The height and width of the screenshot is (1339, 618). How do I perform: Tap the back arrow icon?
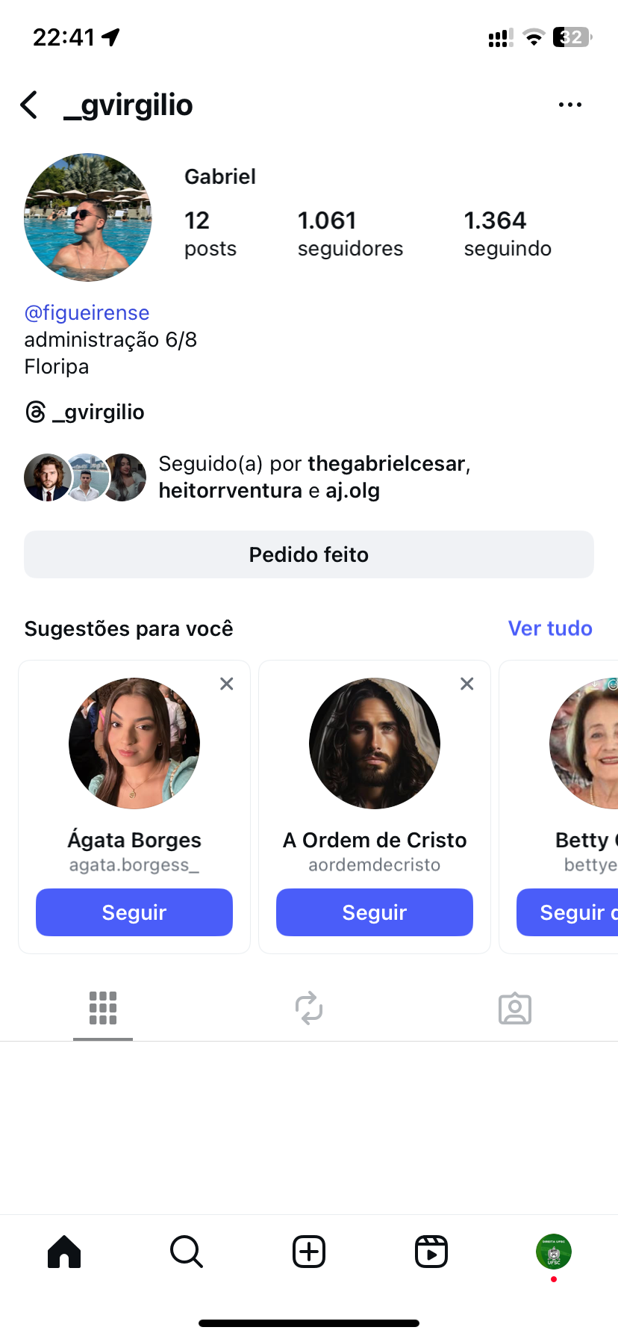pyautogui.click(x=29, y=105)
